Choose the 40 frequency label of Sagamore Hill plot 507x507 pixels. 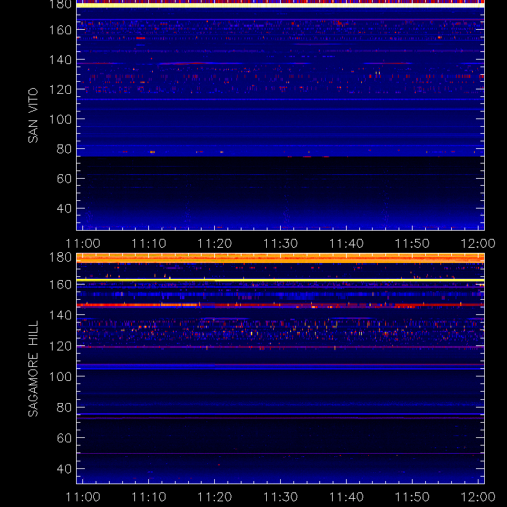[64, 469]
